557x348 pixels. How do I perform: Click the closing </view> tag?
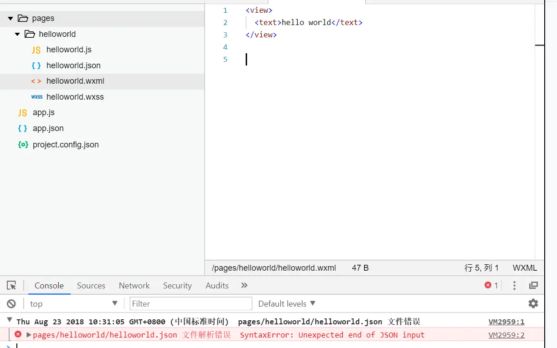pyautogui.click(x=261, y=35)
